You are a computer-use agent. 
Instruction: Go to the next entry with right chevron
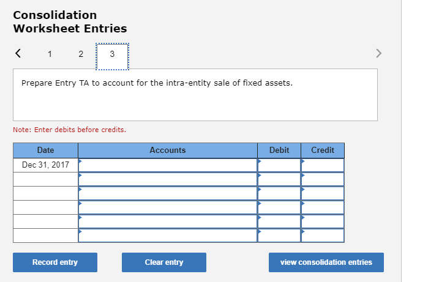coord(378,53)
